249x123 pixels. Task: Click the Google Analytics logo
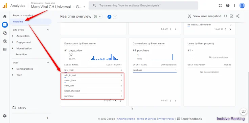point(5,6)
